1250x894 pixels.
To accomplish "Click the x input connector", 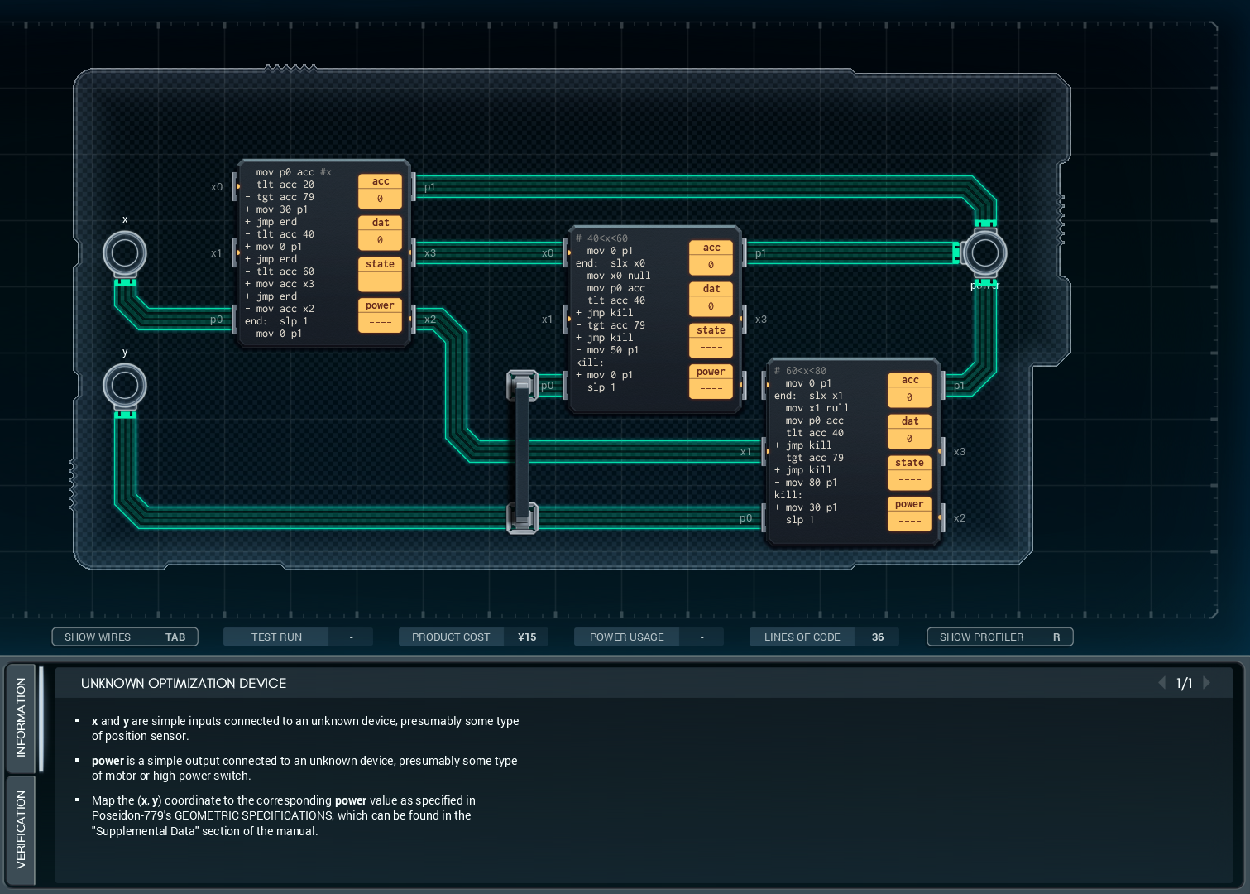I will click(125, 253).
